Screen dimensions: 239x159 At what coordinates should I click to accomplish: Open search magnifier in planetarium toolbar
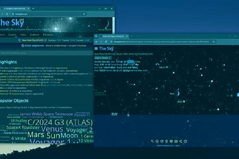point(152,141)
